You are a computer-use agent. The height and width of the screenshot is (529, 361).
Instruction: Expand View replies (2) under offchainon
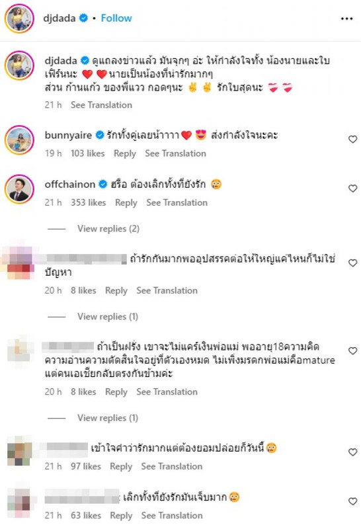click(x=108, y=229)
